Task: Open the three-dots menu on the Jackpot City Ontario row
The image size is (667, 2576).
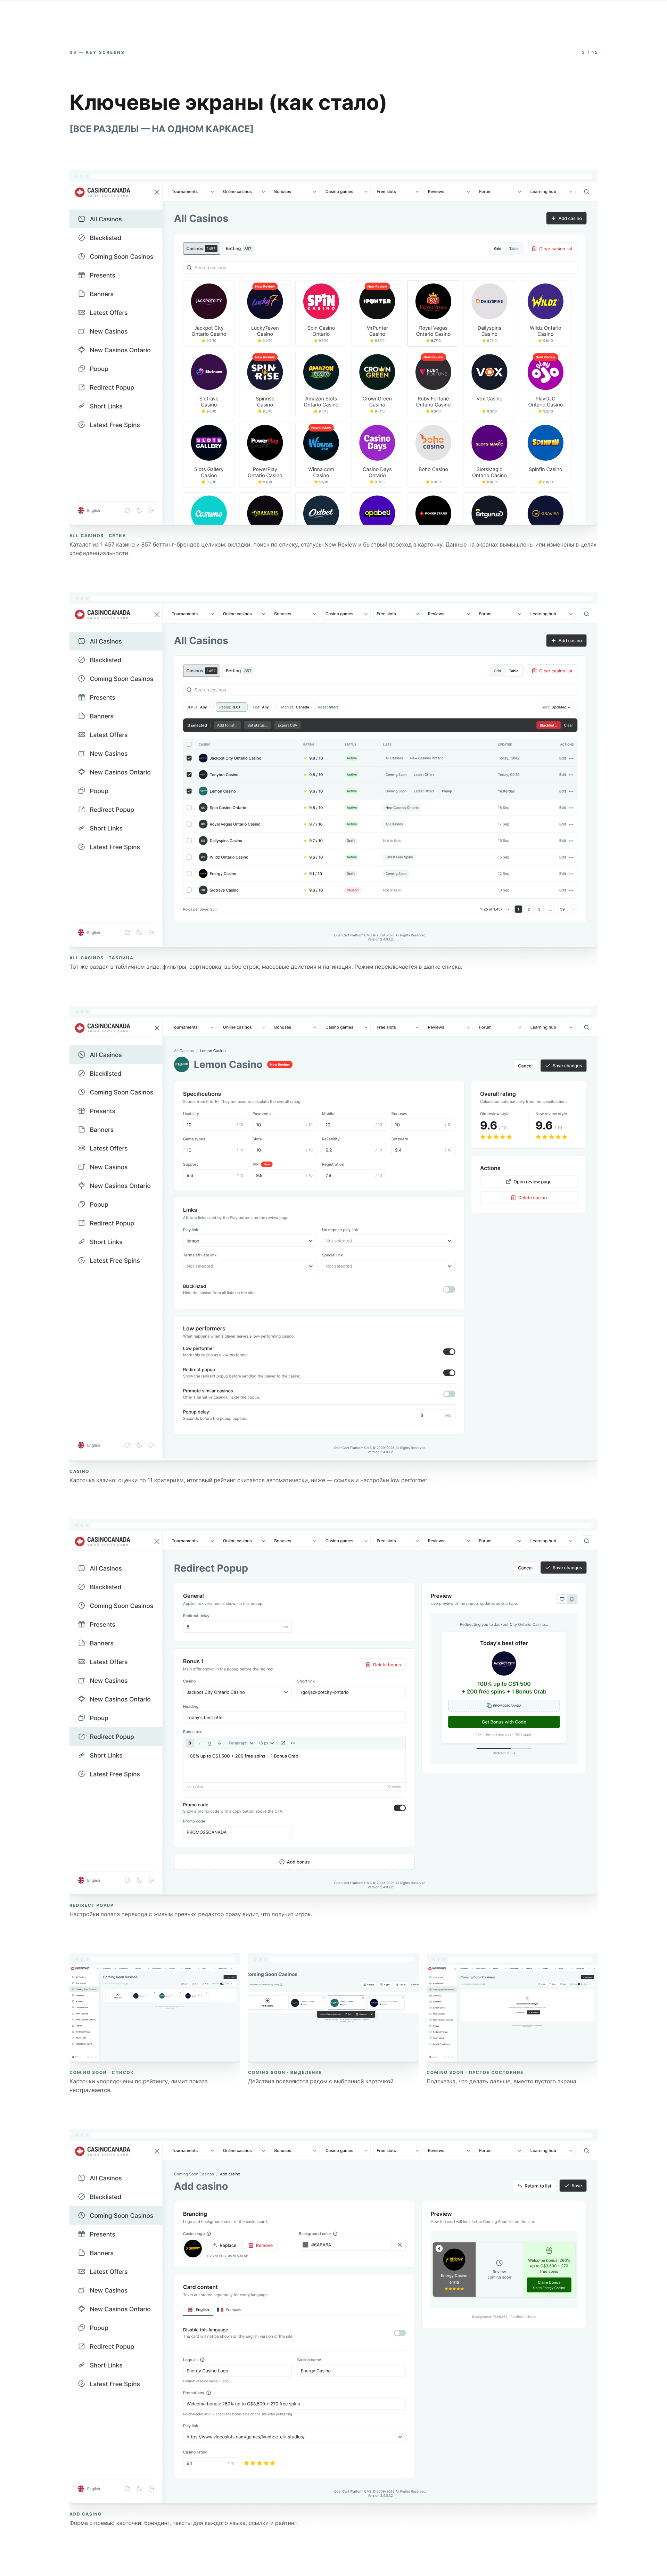Action: (x=571, y=758)
